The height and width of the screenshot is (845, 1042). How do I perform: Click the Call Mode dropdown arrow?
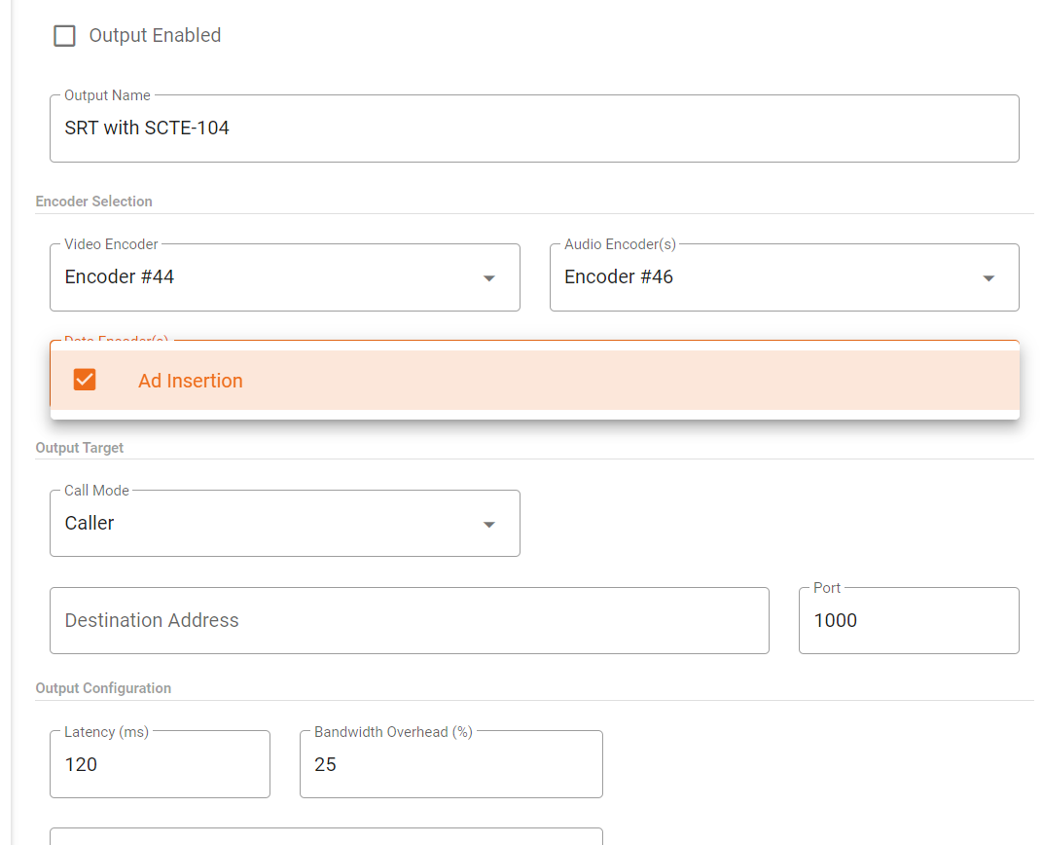(x=488, y=524)
